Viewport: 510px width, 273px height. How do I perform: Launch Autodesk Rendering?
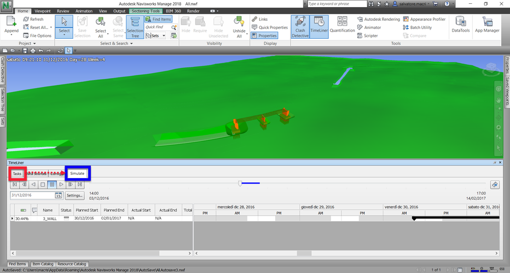(x=378, y=19)
